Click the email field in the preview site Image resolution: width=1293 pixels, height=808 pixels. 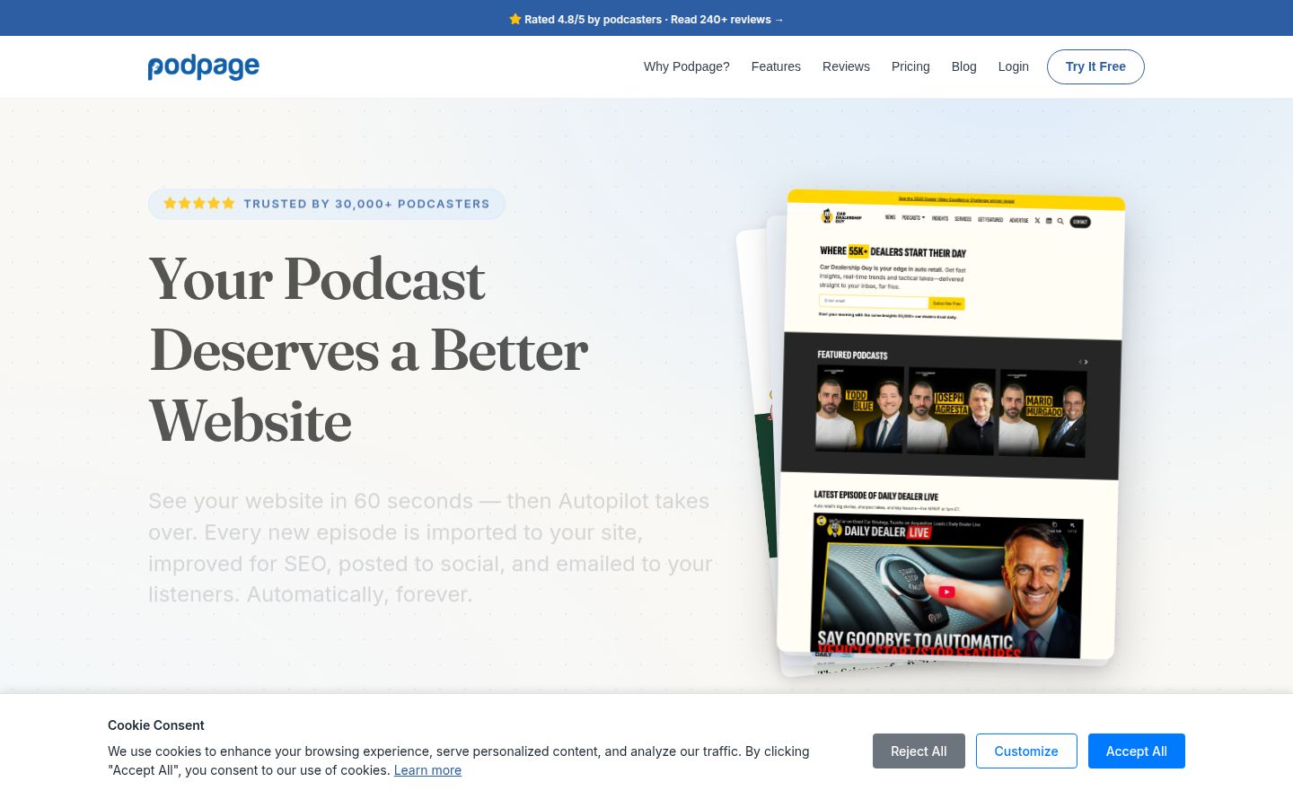coord(873,301)
